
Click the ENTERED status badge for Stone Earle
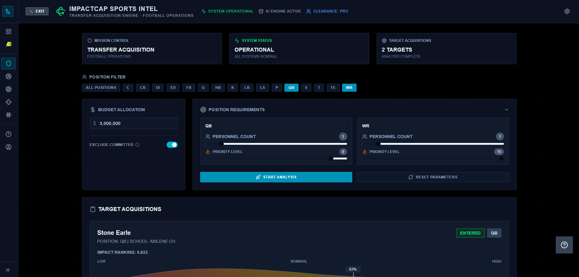coord(470,233)
